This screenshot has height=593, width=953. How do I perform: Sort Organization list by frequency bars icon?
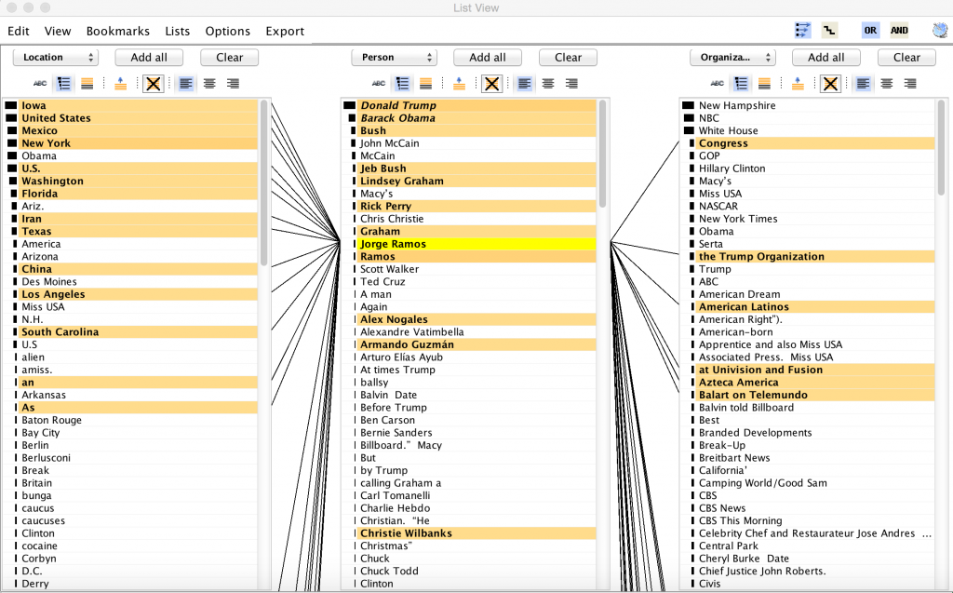741,84
